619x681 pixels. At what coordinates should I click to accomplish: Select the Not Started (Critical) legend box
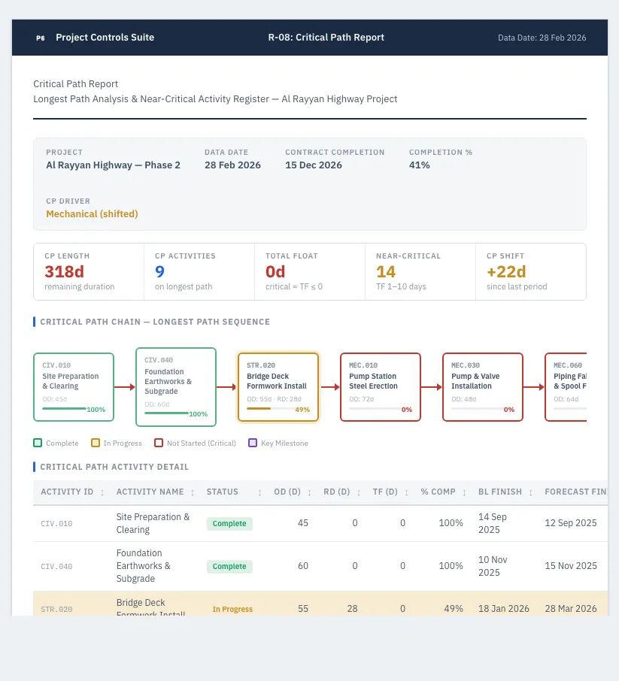pyautogui.click(x=159, y=443)
